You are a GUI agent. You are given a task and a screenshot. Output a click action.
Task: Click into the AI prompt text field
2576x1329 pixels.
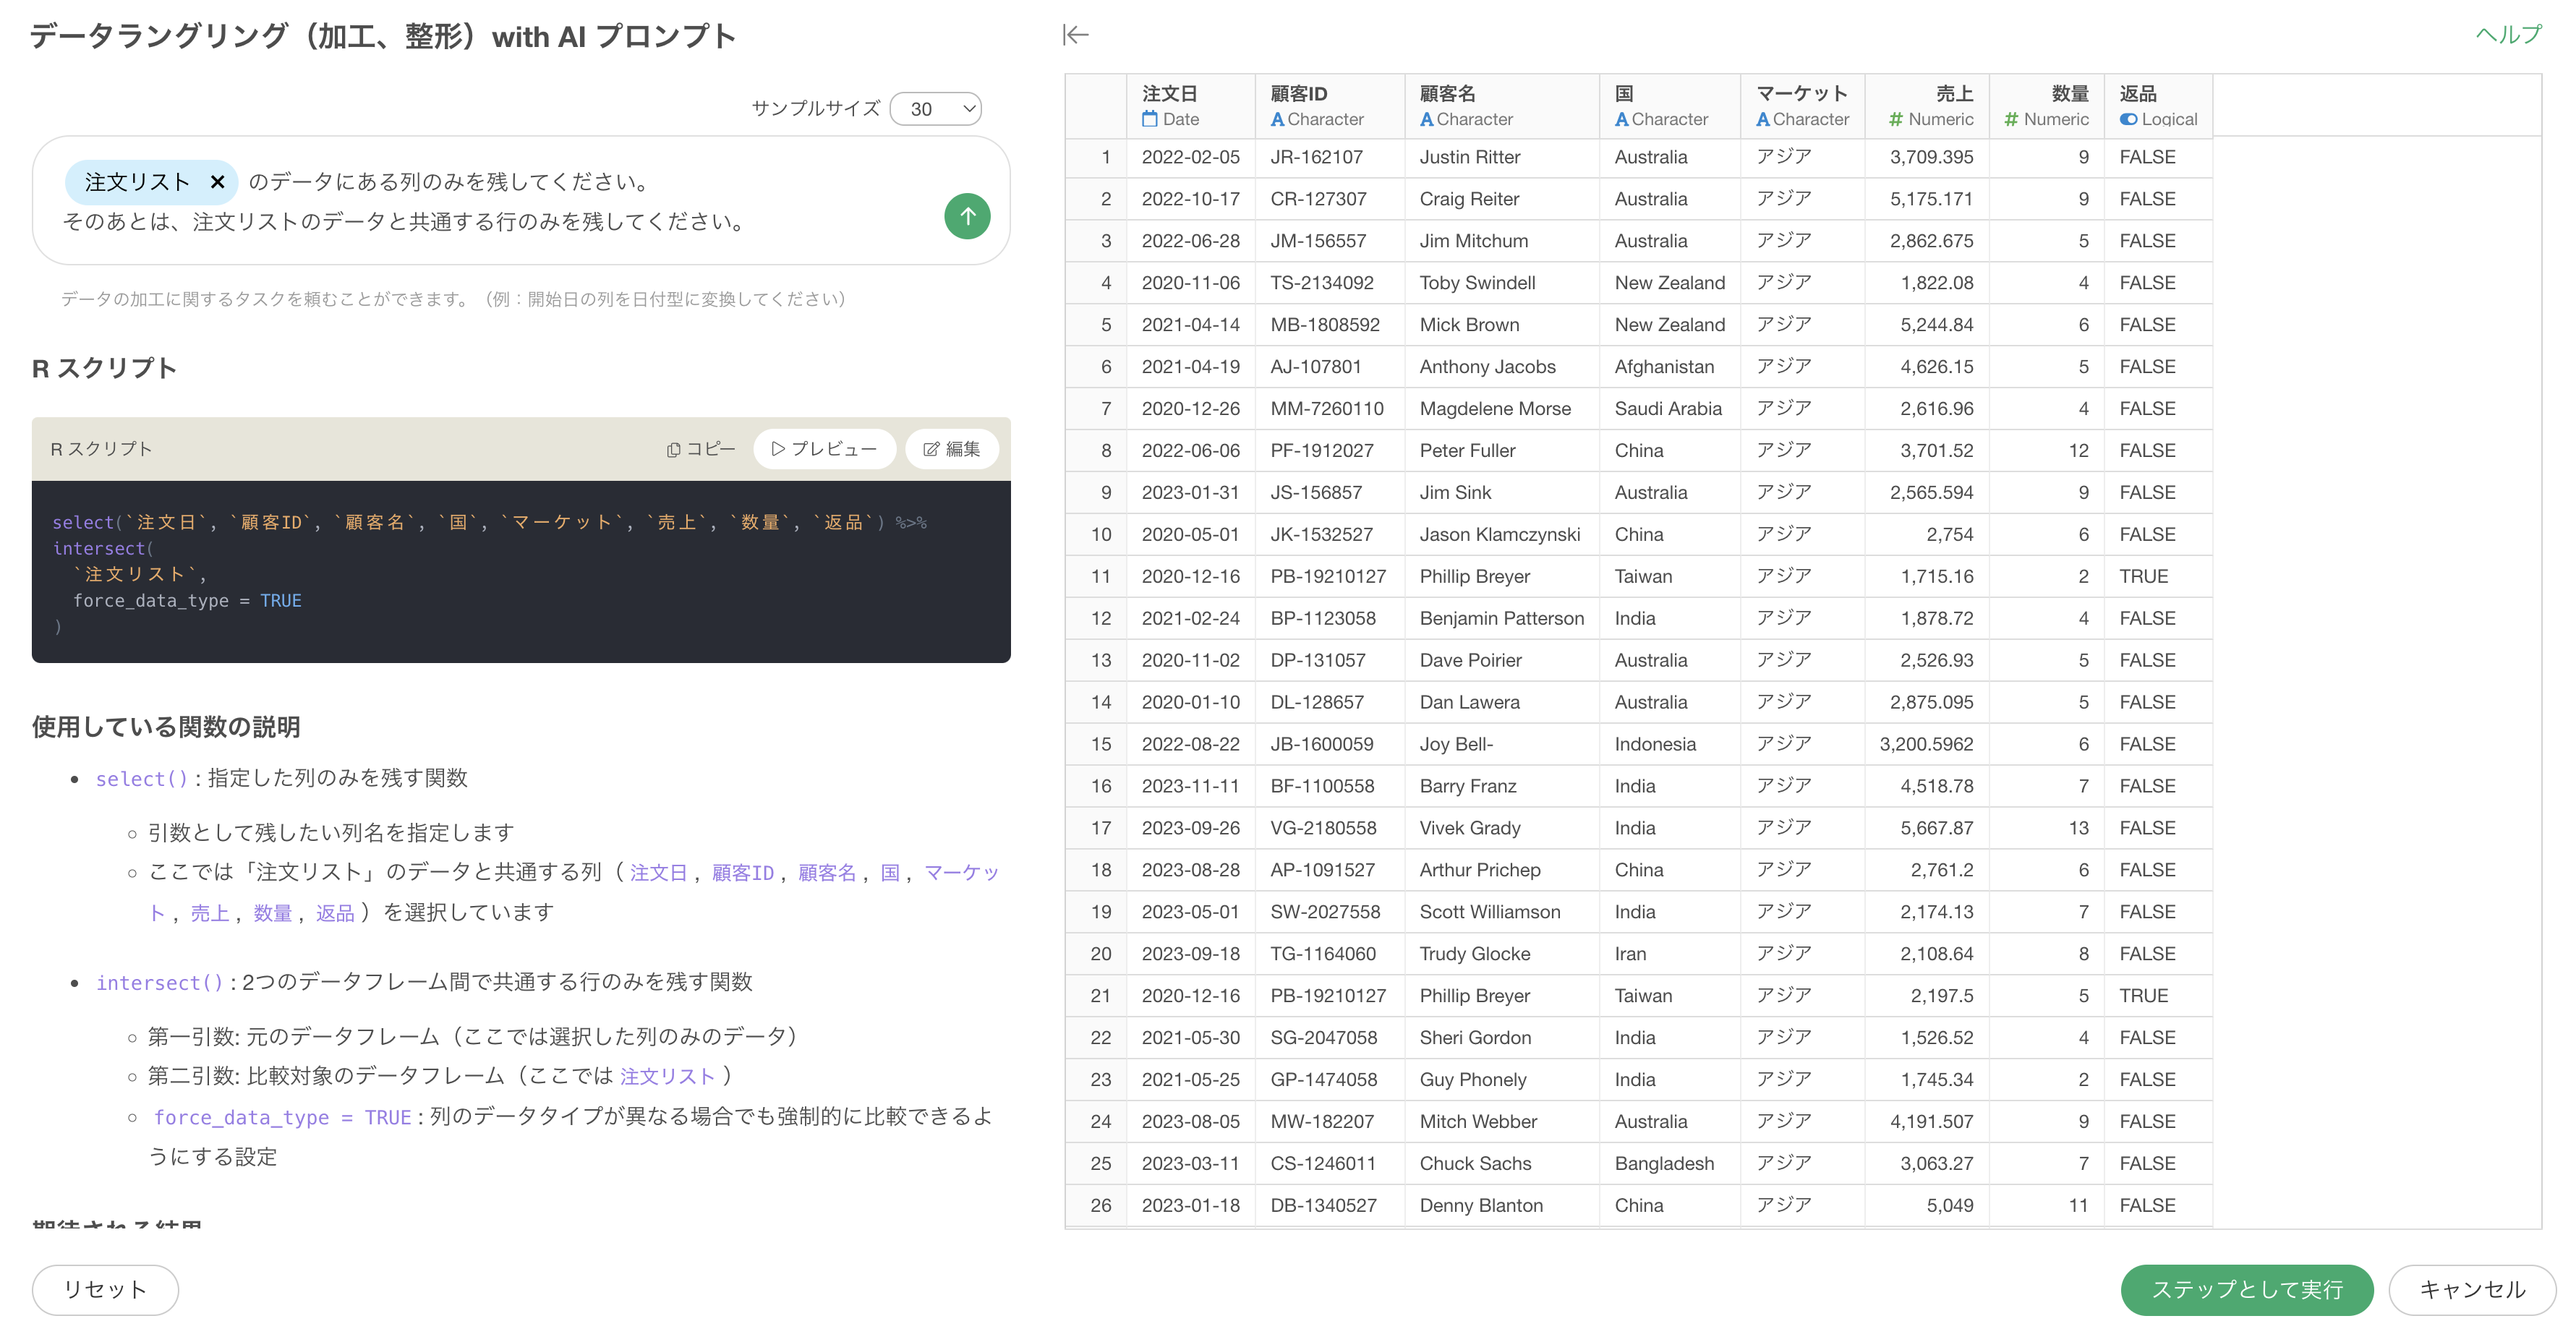coord(500,222)
